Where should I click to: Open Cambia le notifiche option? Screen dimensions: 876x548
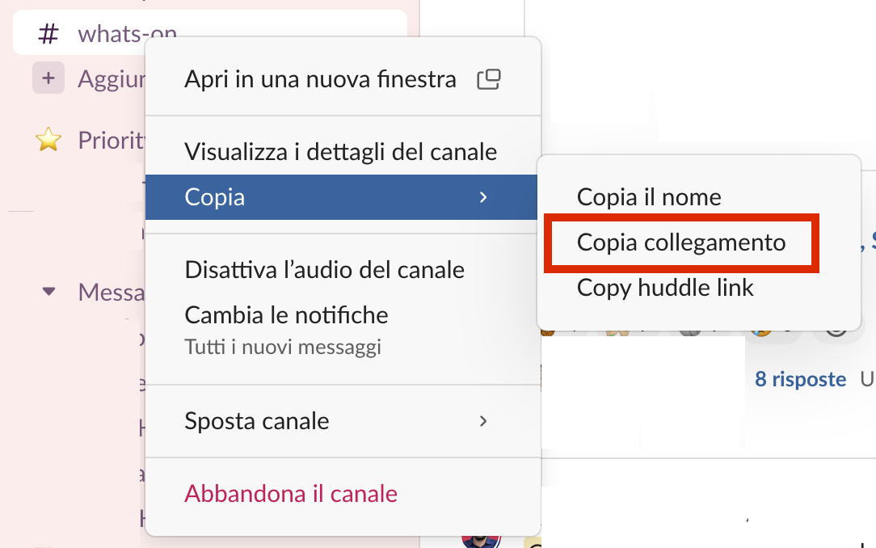[286, 314]
